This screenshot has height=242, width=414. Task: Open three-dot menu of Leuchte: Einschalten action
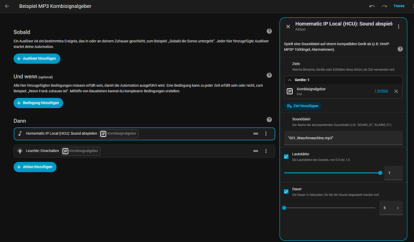point(266,151)
